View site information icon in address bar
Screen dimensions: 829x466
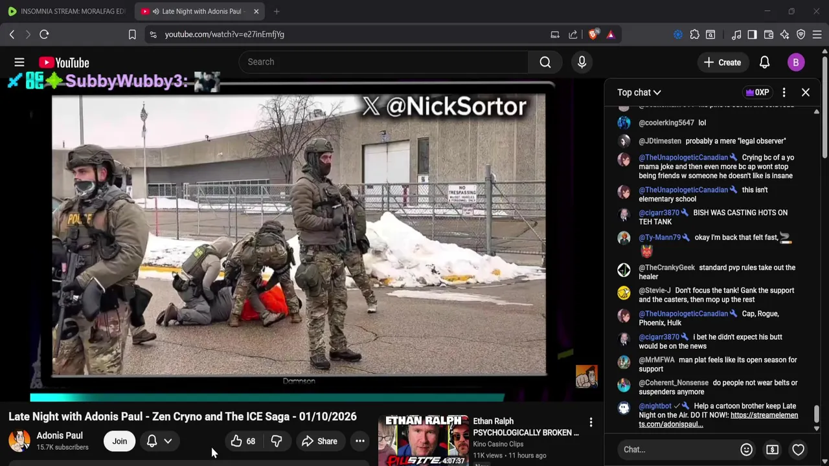153,34
